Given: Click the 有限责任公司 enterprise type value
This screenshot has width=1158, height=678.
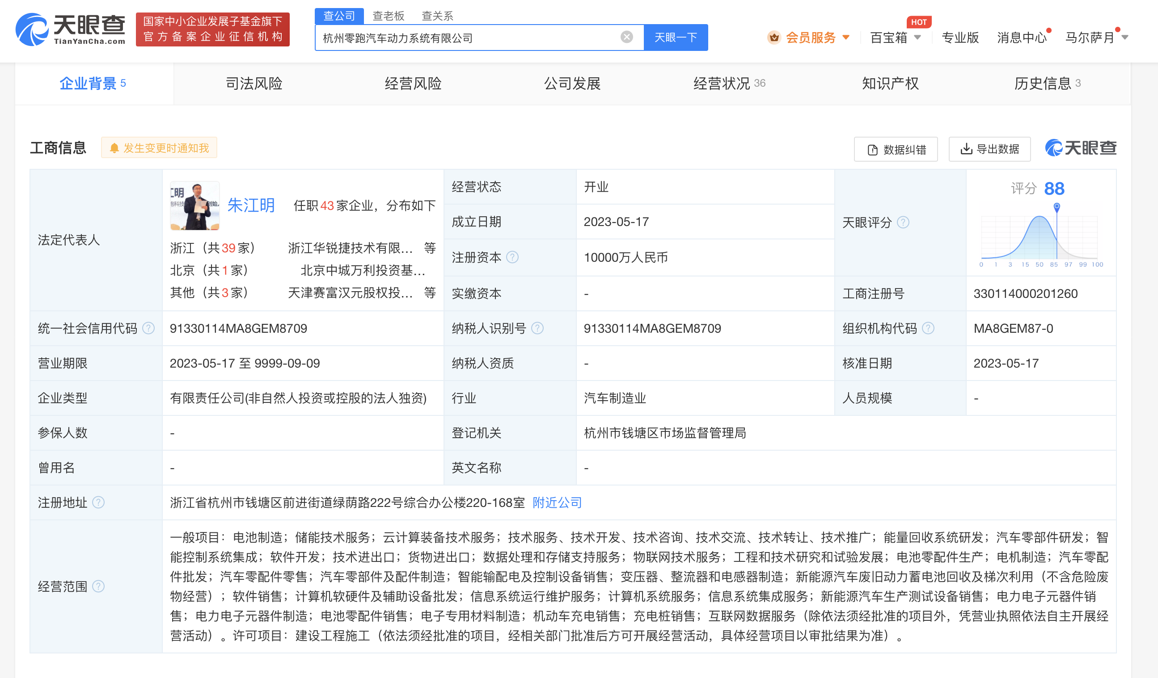Looking at the screenshot, I should [298, 398].
